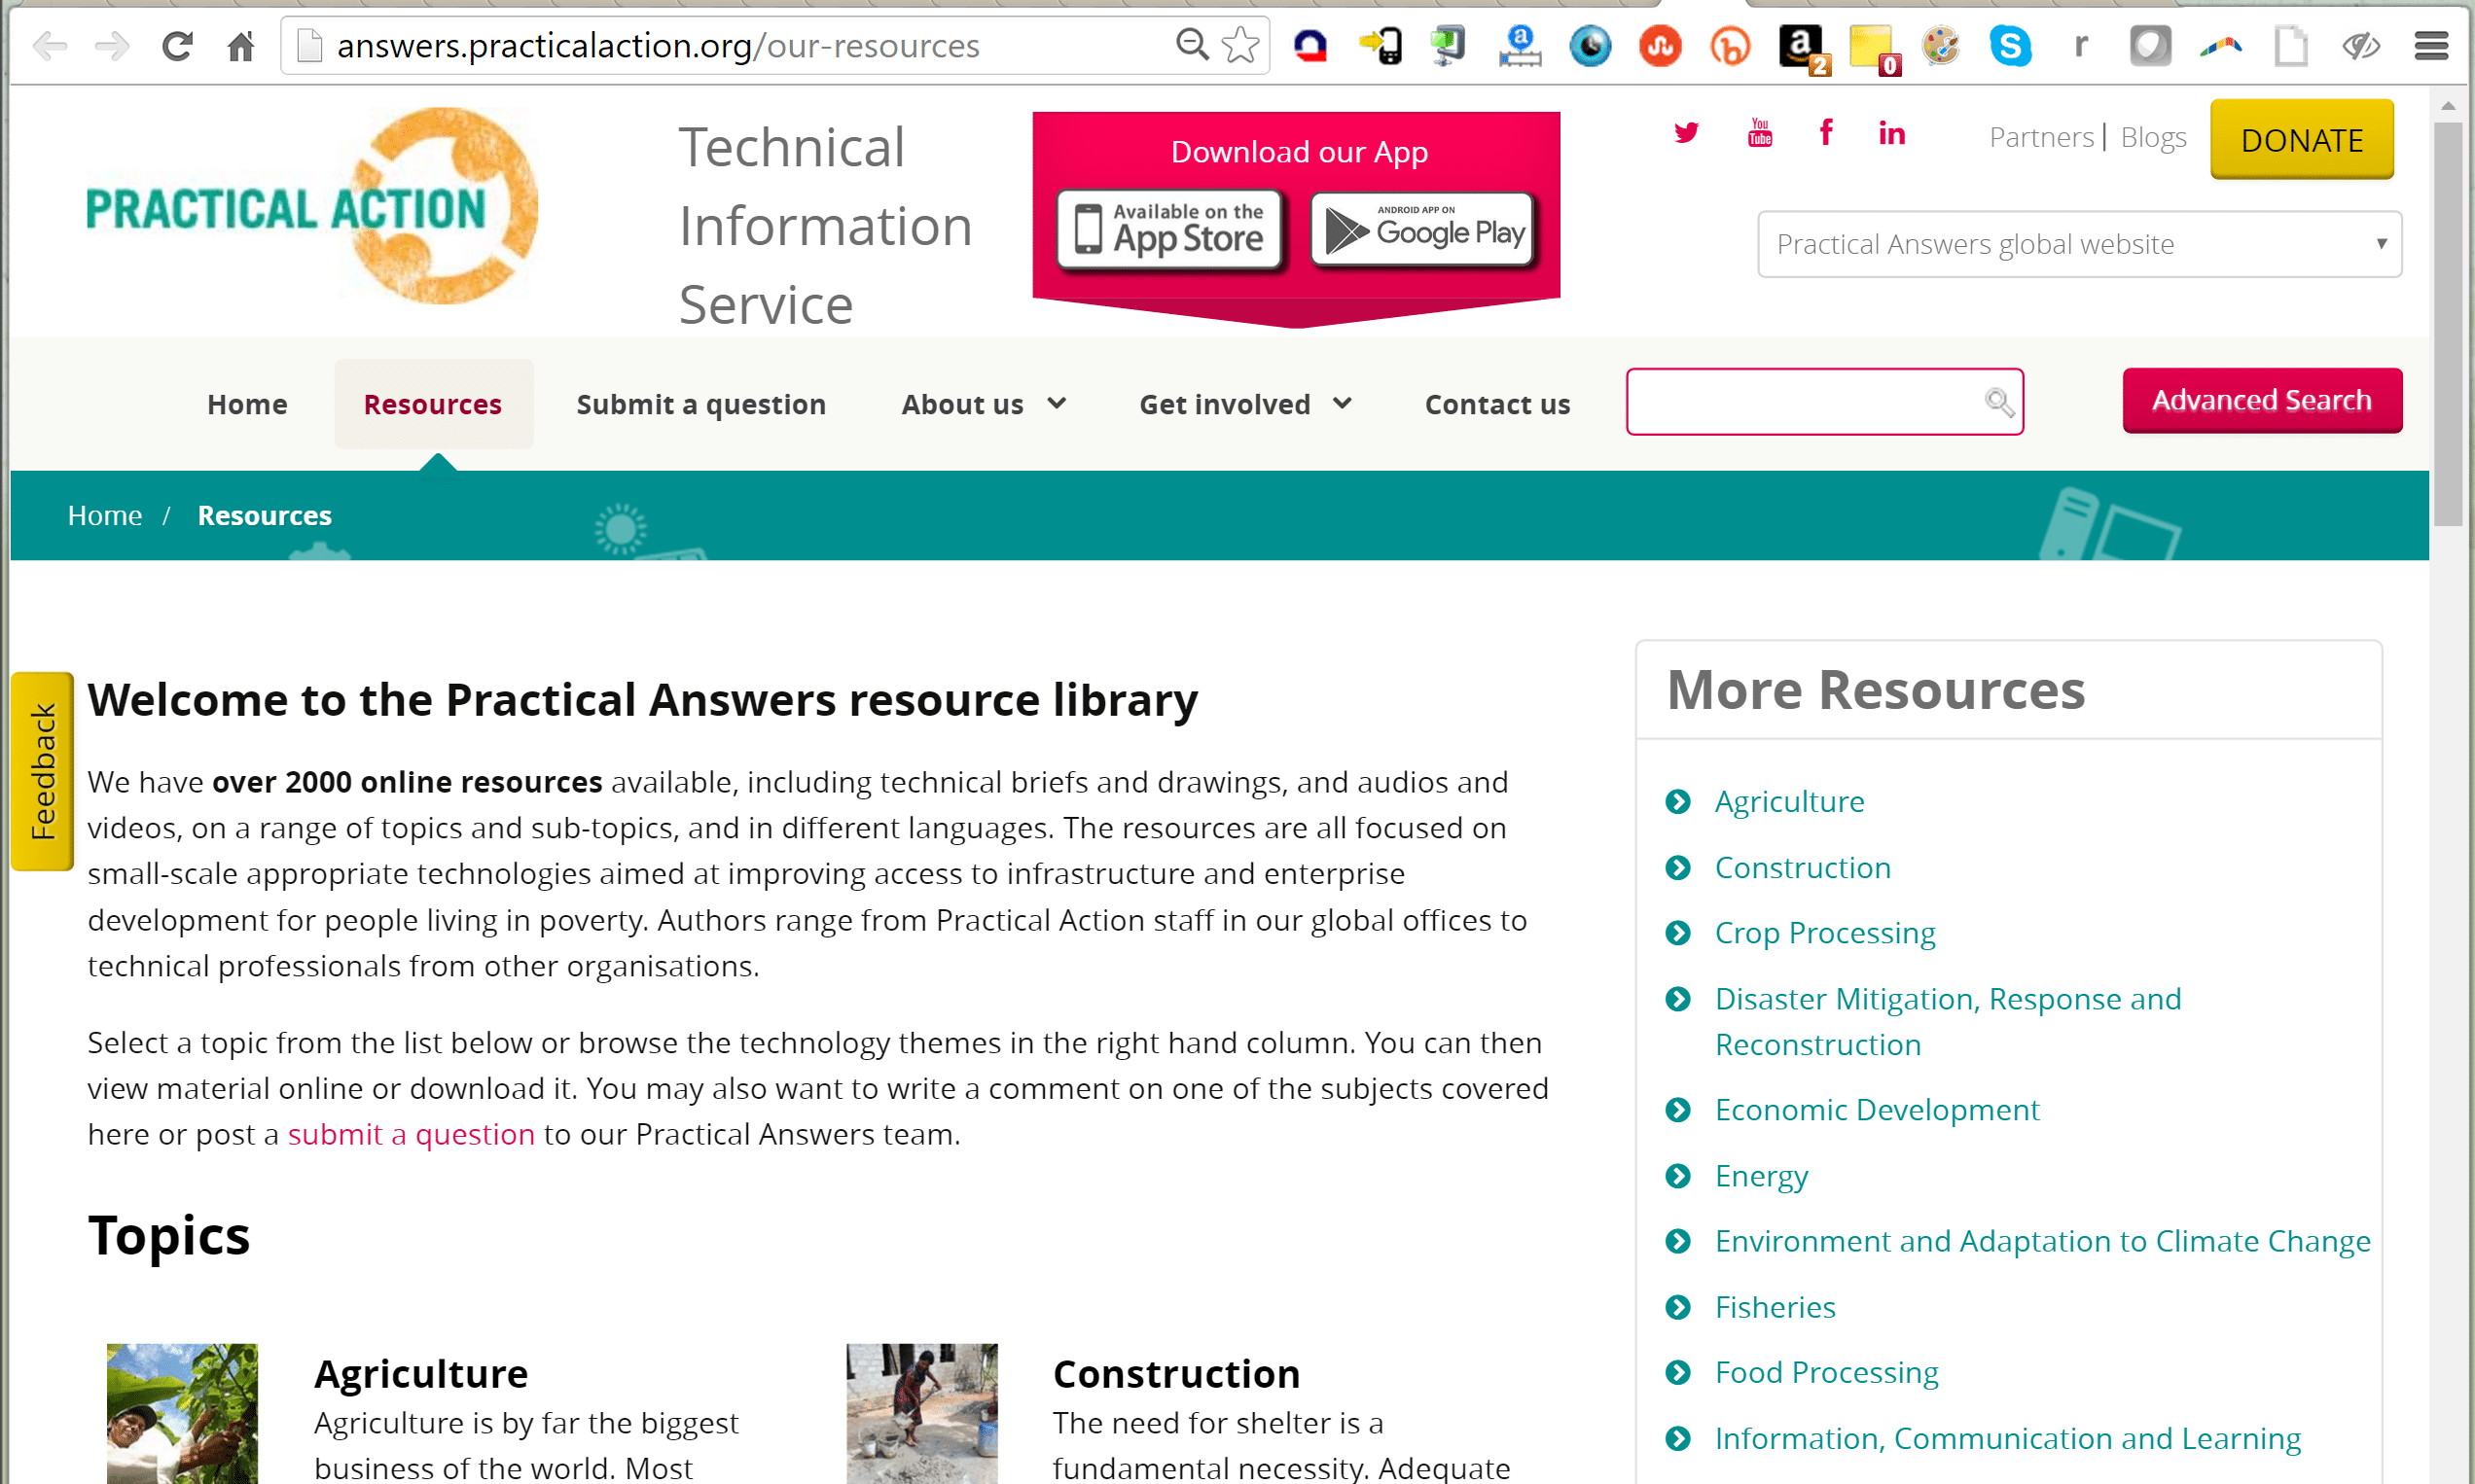Open the Amazon extension icon

[1803, 48]
